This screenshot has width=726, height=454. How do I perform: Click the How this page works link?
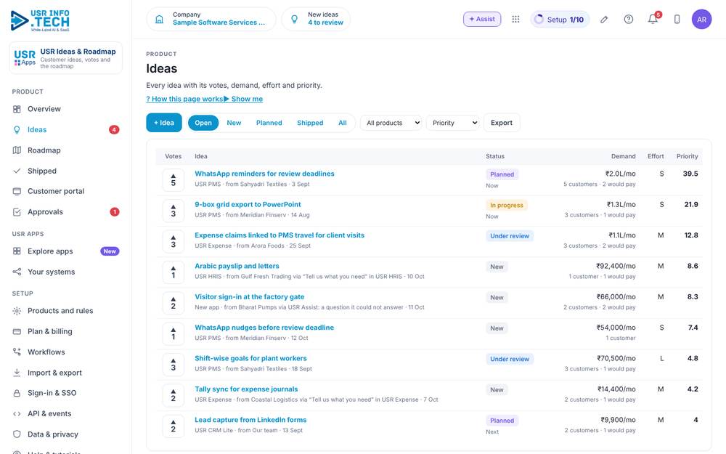(184, 99)
